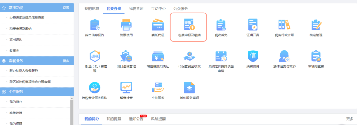The width and height of the screenshot is (357, 125).
Task: Click the stack icon beside 套餐业务
Action: pos(4,61)
